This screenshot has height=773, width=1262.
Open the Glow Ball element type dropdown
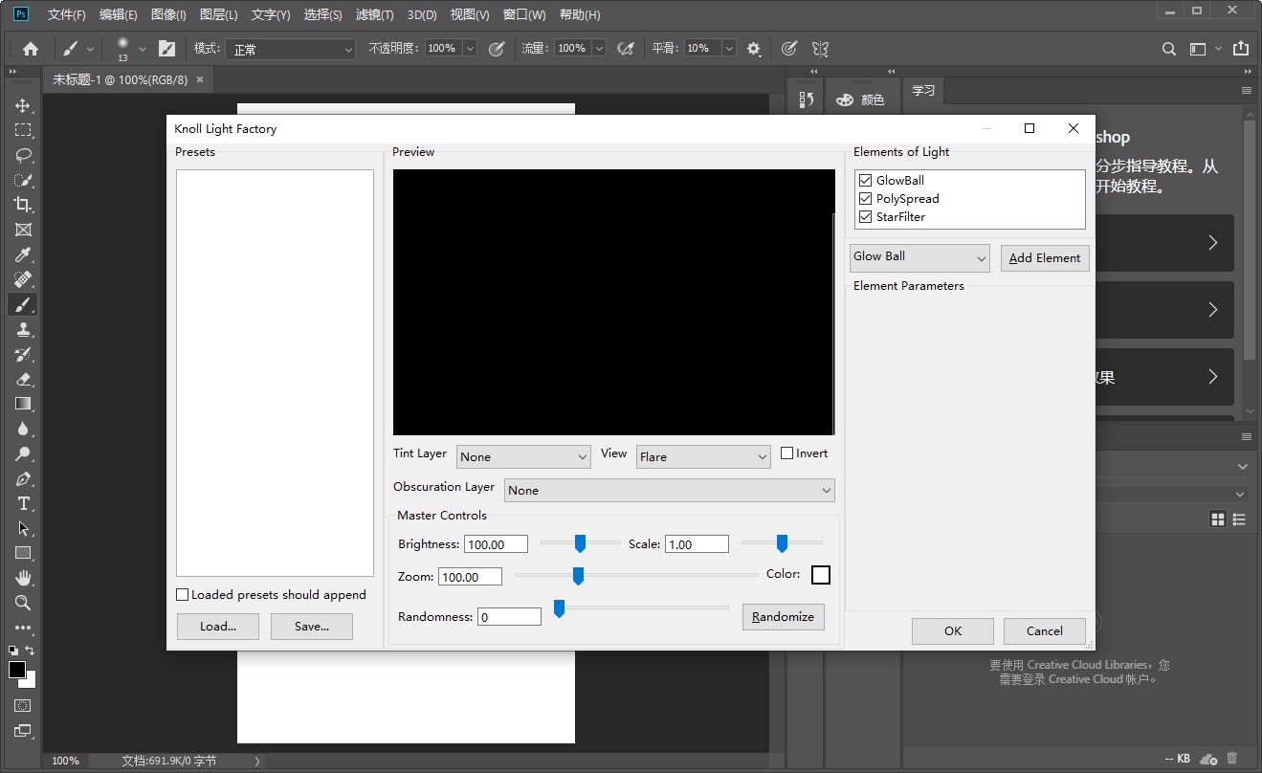pos(919,257)
